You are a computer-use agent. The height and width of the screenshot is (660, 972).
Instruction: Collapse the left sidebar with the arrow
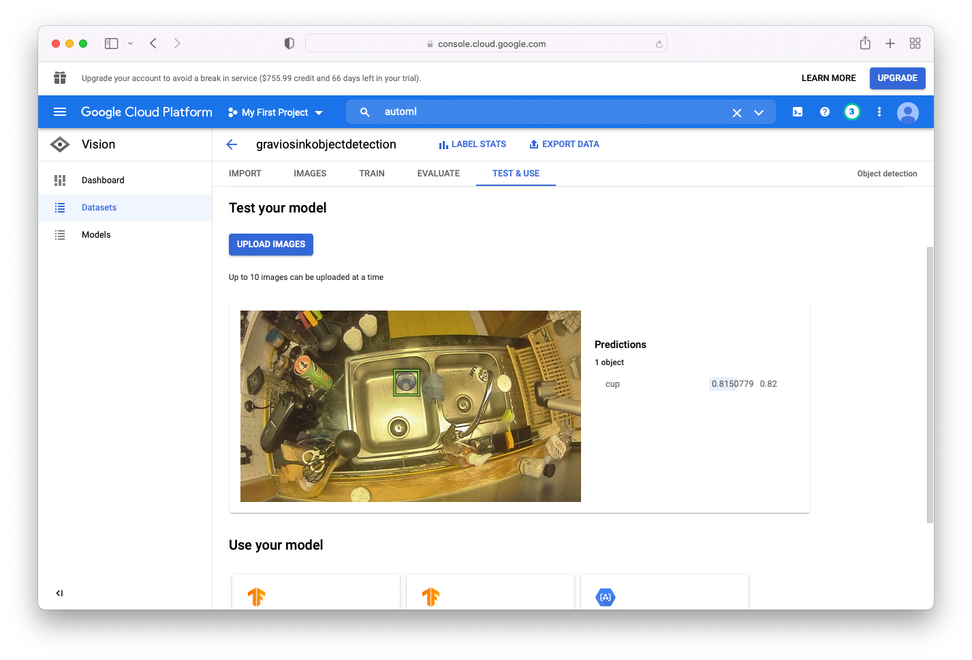click(59, 593)
